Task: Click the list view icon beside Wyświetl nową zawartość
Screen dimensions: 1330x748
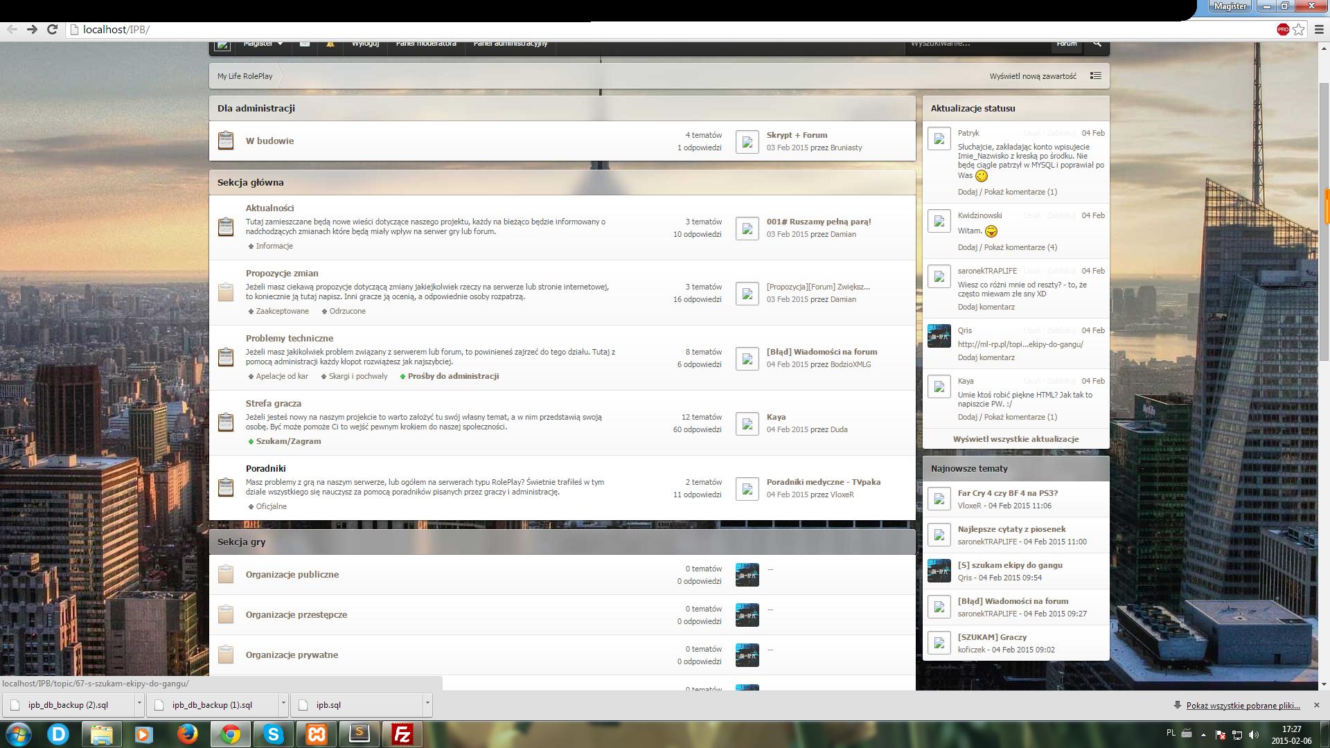Action: click(x=1095, y=75)
